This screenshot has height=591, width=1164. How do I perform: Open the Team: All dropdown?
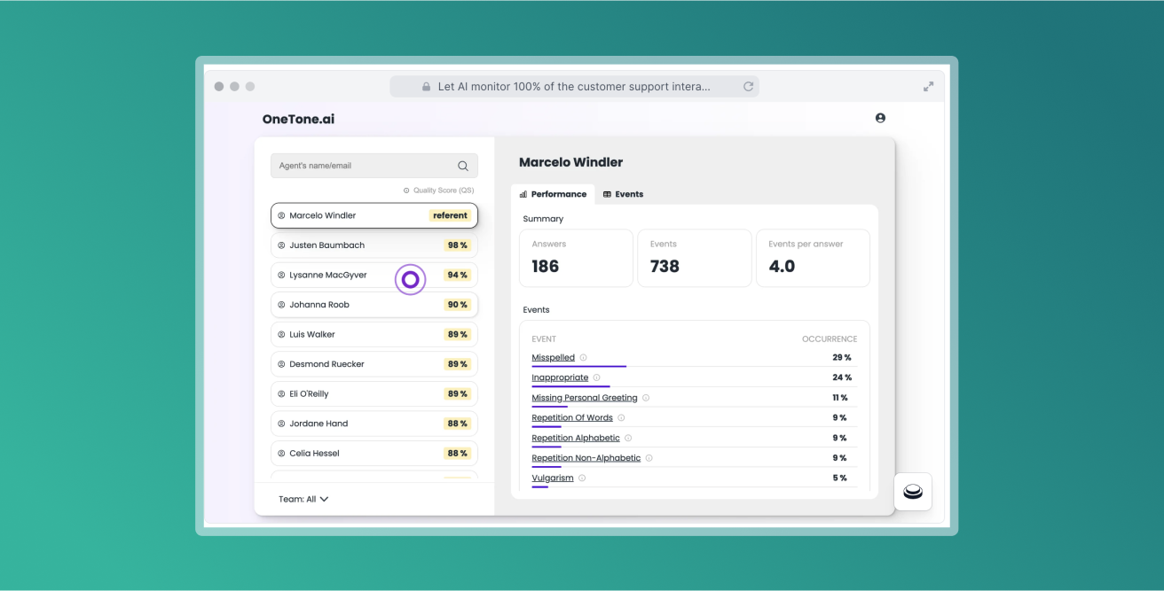point(301,498)
